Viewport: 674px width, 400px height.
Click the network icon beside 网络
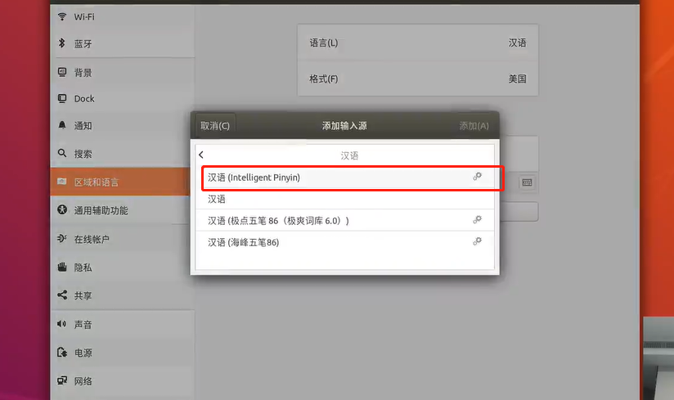tap(62, 380)
